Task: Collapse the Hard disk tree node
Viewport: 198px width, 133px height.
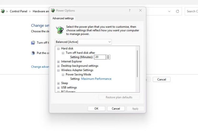Action: [58, 49]
